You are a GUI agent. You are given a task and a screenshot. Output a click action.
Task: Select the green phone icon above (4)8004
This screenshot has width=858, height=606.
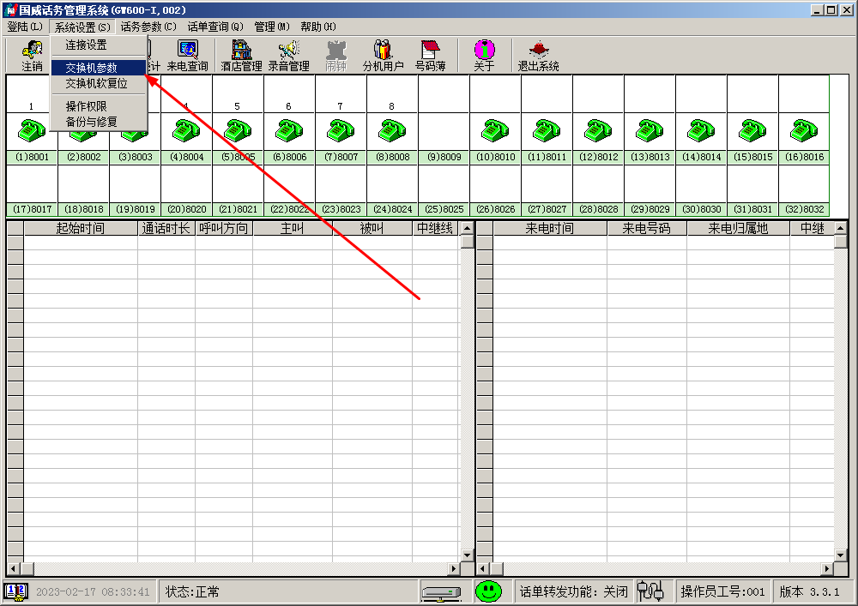186,131
